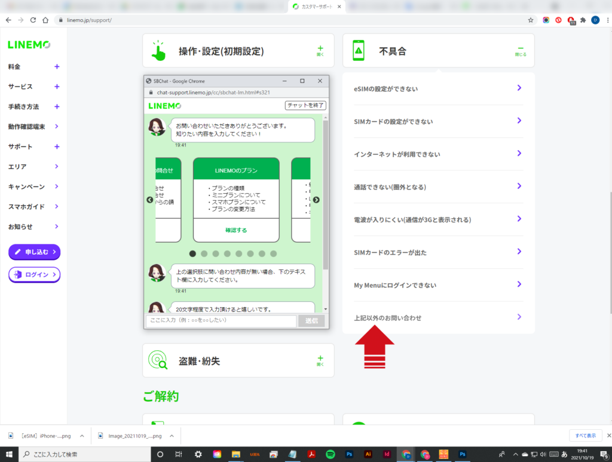Open 電波が入りにくい(通信が3Gと表示される)
Screen dimensions: 612x462
(438, 220)
